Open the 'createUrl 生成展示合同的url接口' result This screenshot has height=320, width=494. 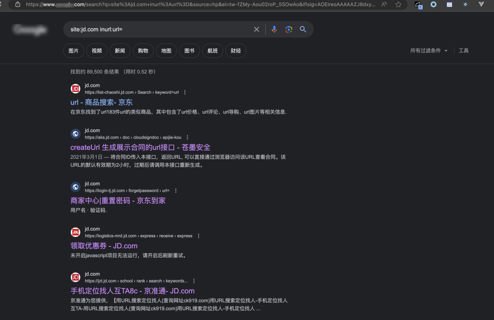tap(140, 147)
